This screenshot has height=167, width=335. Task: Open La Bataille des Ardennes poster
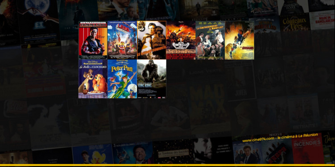[x=181, y=40]
